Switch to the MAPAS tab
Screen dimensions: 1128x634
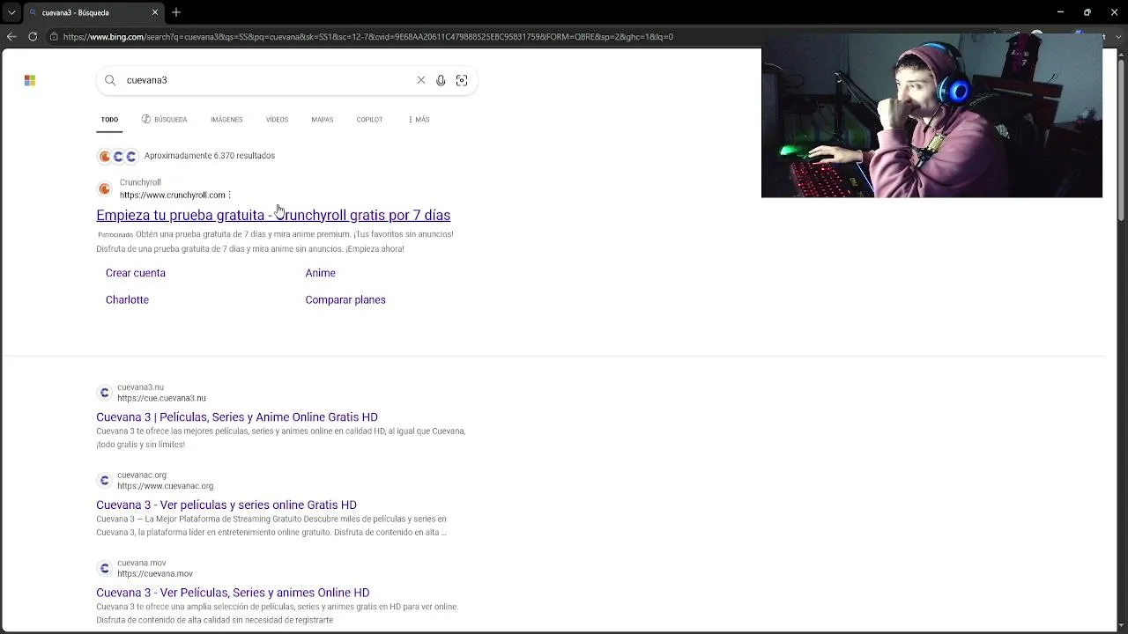coord(322,120)
